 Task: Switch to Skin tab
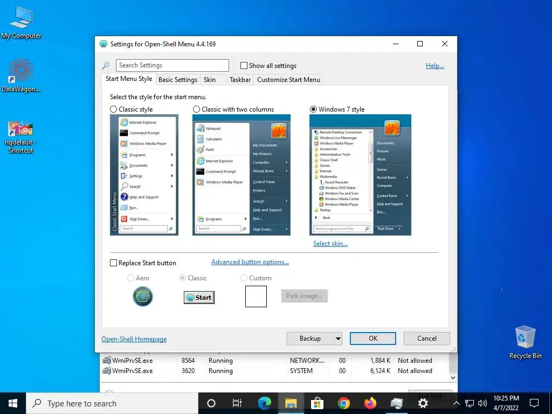210,80
